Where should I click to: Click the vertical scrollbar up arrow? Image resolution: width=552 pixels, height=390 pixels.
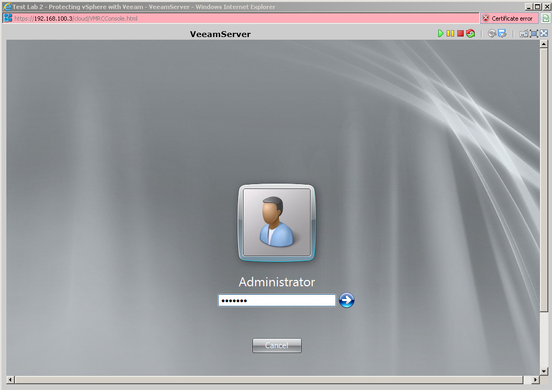click(544, 44)
